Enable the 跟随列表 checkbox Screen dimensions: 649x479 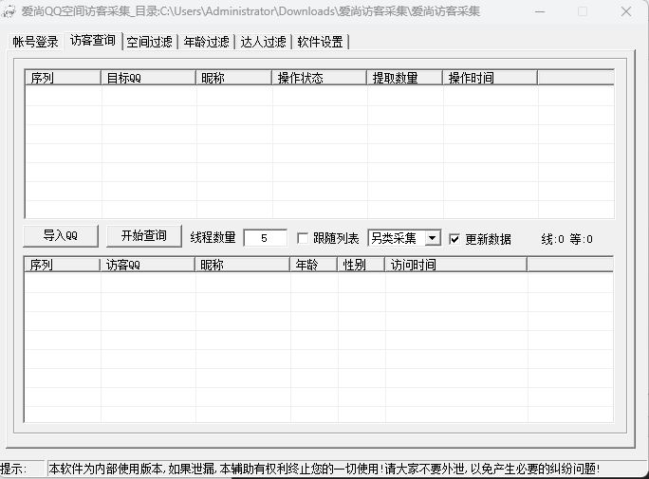pos(304,239)
